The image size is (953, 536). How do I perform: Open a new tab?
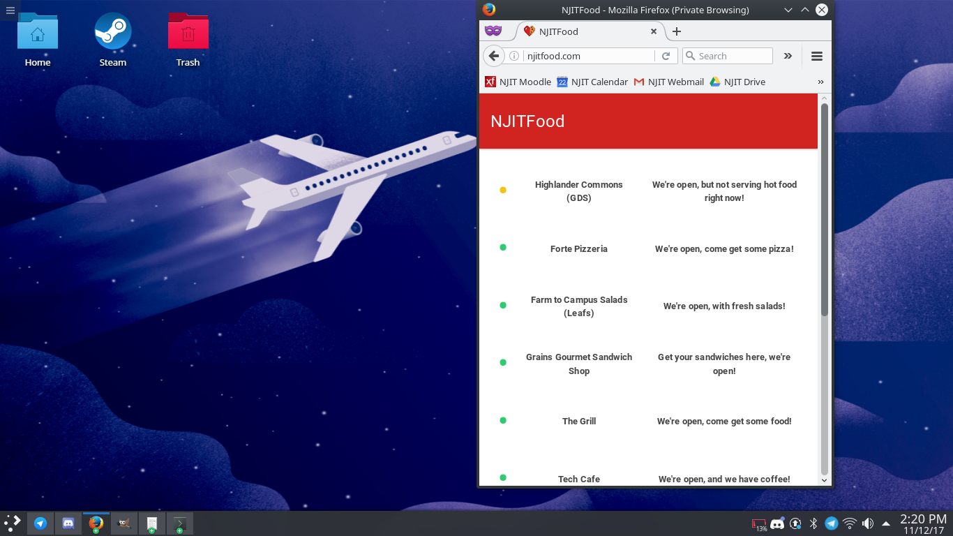pyautogui.click(x=676, y=31)
